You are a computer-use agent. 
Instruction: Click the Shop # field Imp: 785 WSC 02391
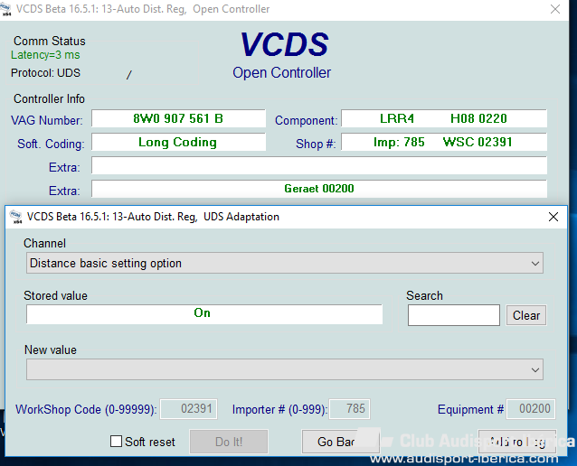444,142
